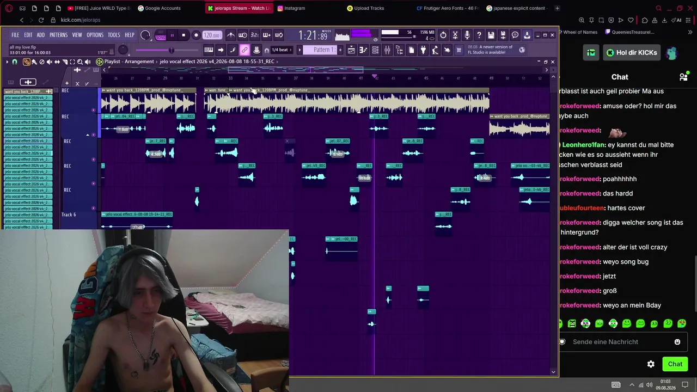
Task: Open chat settings gear icon
Action: (x=651, y=364)
